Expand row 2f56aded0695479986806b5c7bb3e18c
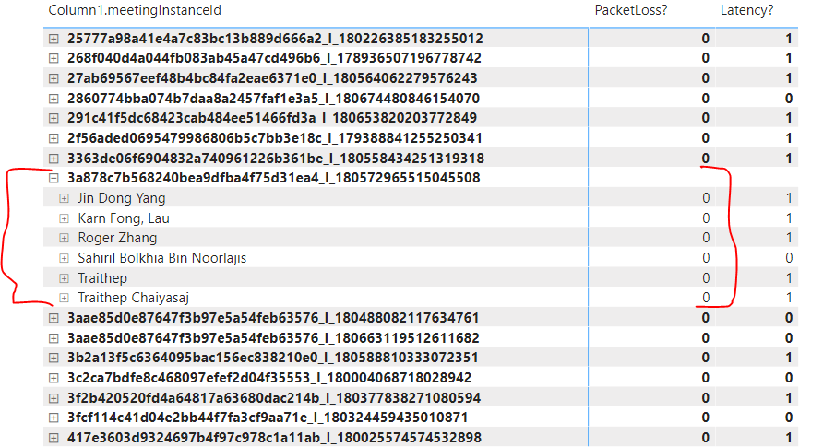Viewport: 823px width, 447px height. (54, 138)
